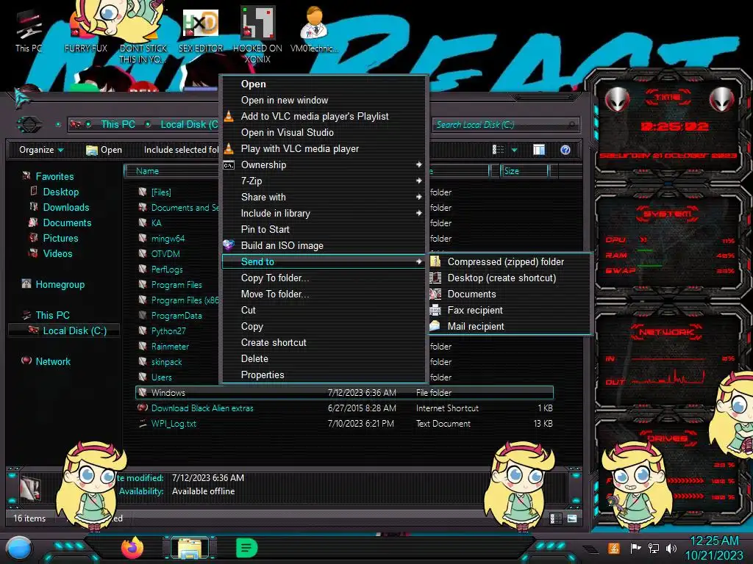
Task: Select Properties in context menu
Action: pos(263,375)
